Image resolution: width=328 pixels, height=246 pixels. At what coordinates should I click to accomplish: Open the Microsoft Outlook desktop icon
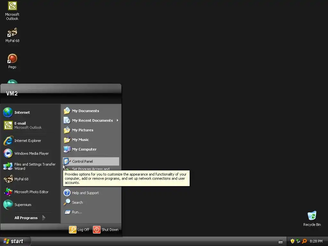pyautogui.click(x=12, y=11)
